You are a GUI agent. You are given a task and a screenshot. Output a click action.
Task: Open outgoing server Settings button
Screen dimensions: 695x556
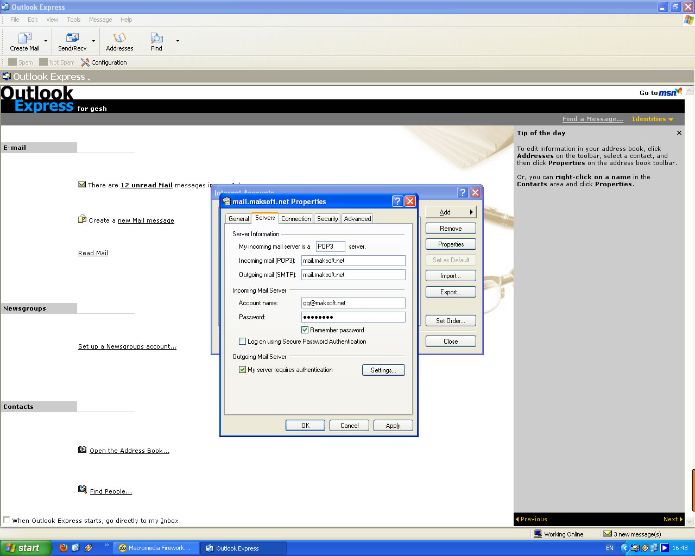383,370
